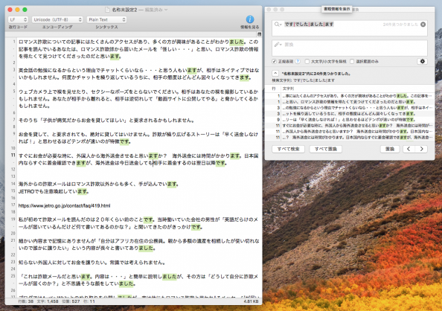The width and height of the screenshot is (442, 311).
Task: Select result row 日本国内ならすぐに着金確認
Action: click(350, 138)
